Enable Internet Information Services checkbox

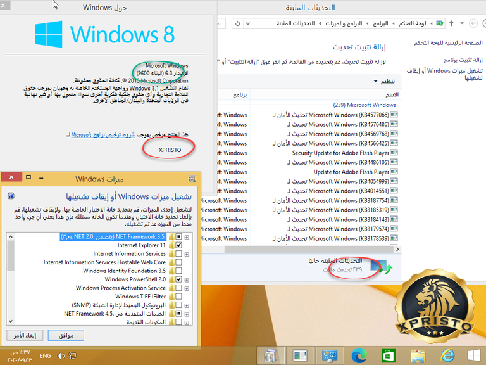178,254
